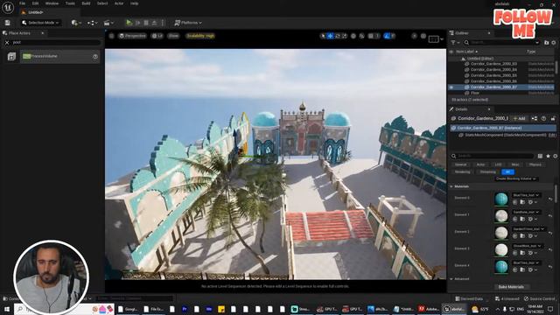The image size is (560, 315).
Task: Toggle favorites star filter in Details
Action: (548, 156)
